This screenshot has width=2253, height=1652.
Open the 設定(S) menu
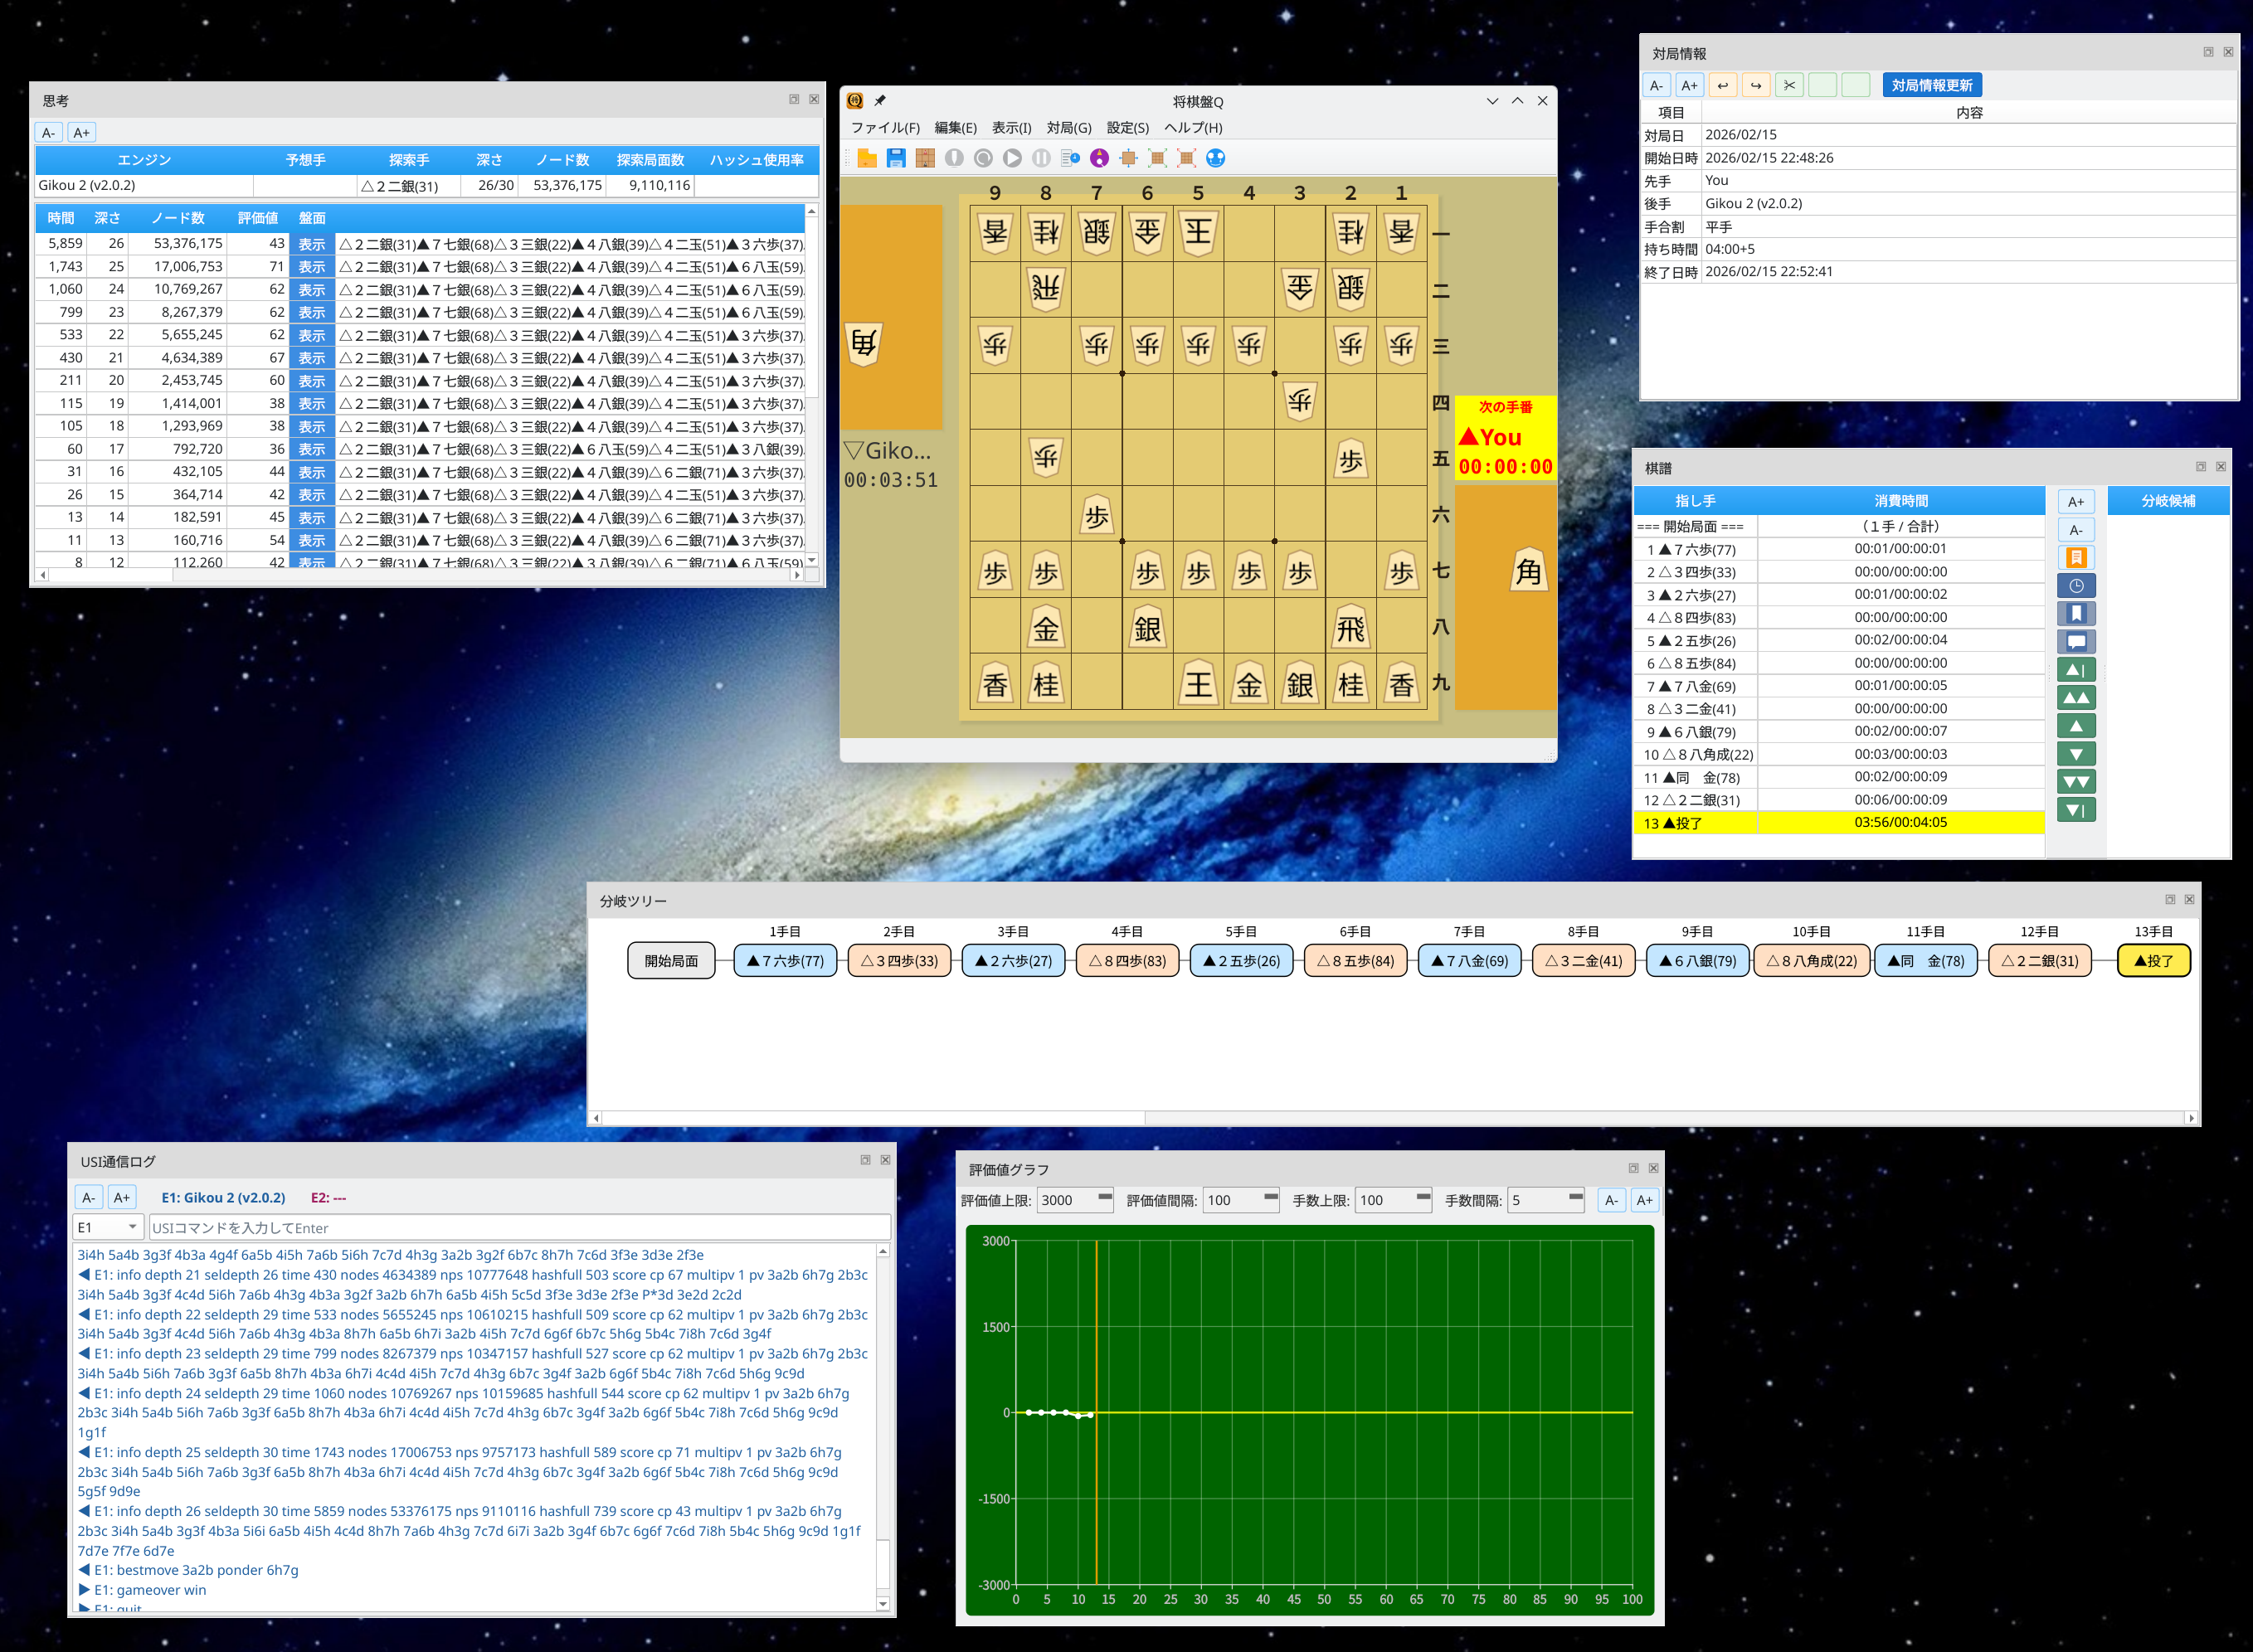click(1127, 128)
